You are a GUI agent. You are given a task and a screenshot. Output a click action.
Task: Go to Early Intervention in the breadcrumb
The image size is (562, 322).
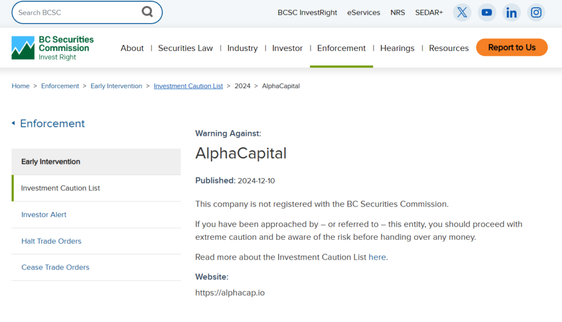116,86
